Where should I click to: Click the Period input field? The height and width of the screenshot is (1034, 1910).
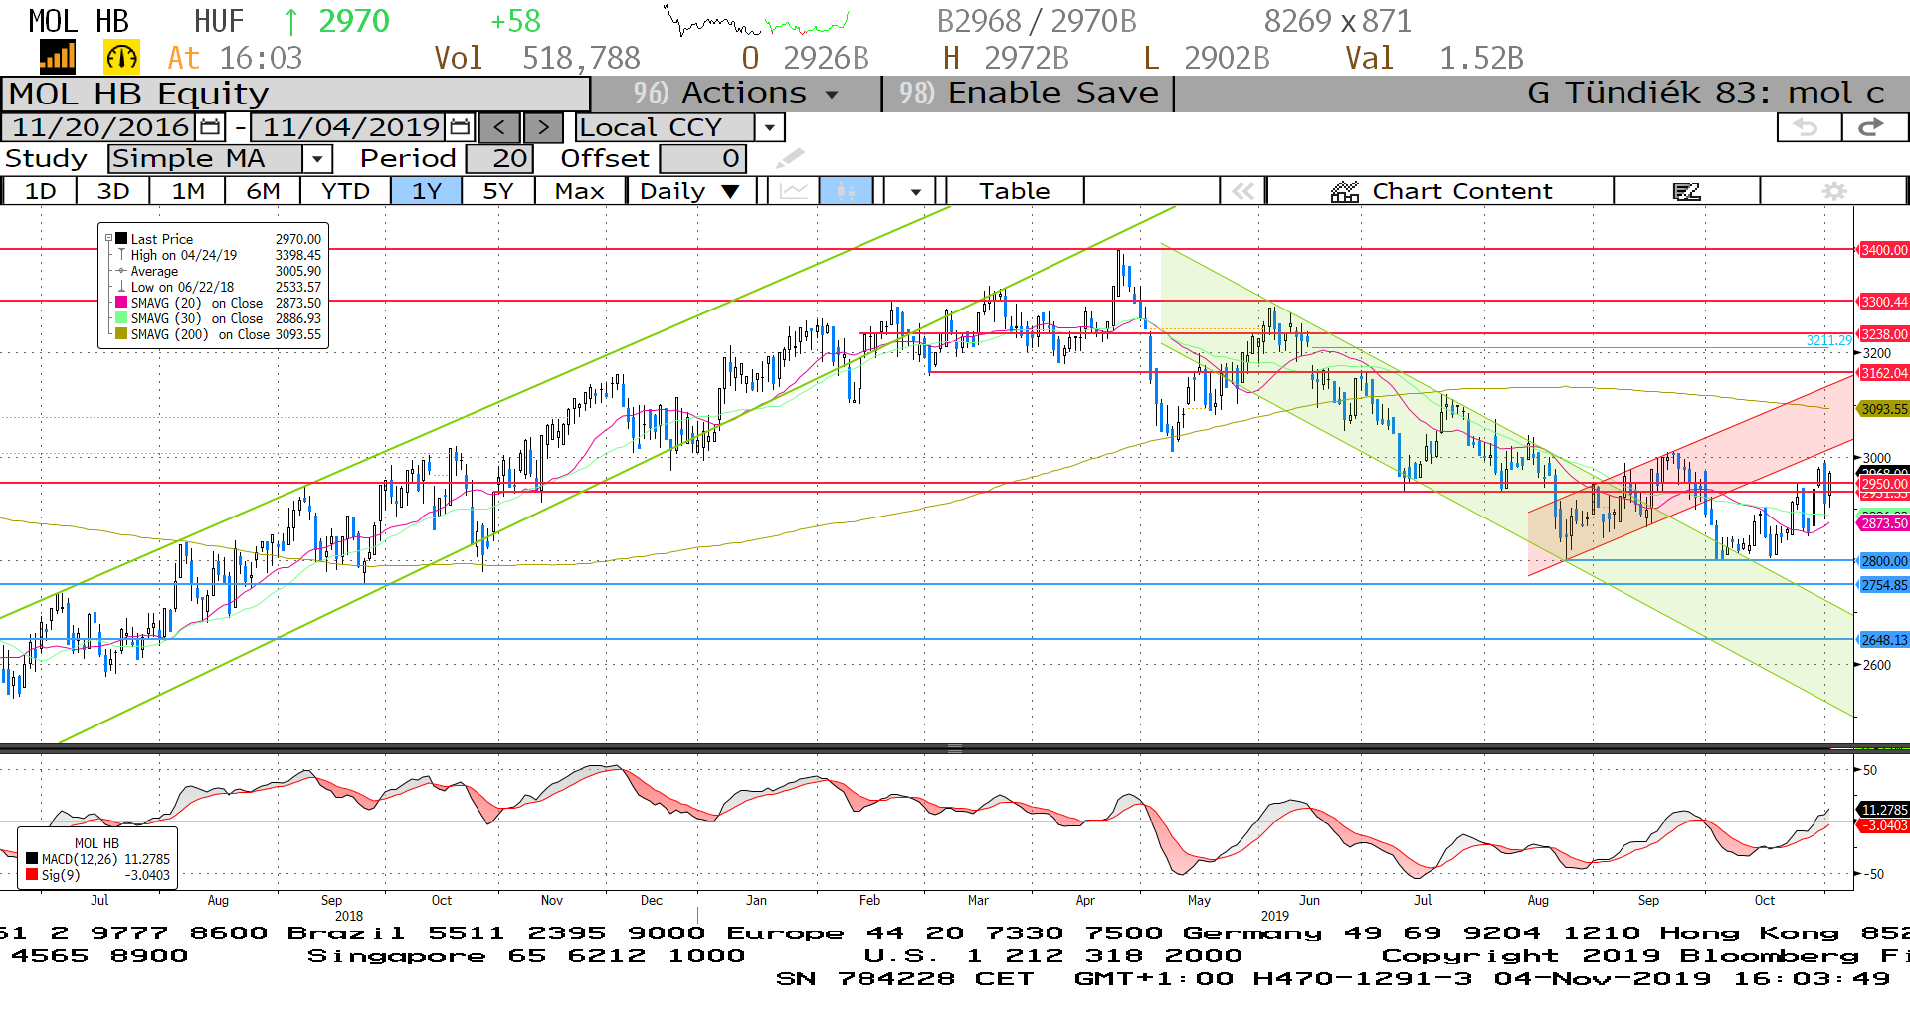tap(499, 159)
